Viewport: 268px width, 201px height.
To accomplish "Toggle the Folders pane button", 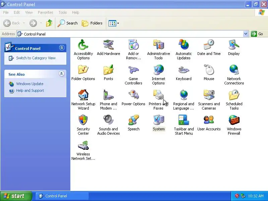I will click(92, 23).
